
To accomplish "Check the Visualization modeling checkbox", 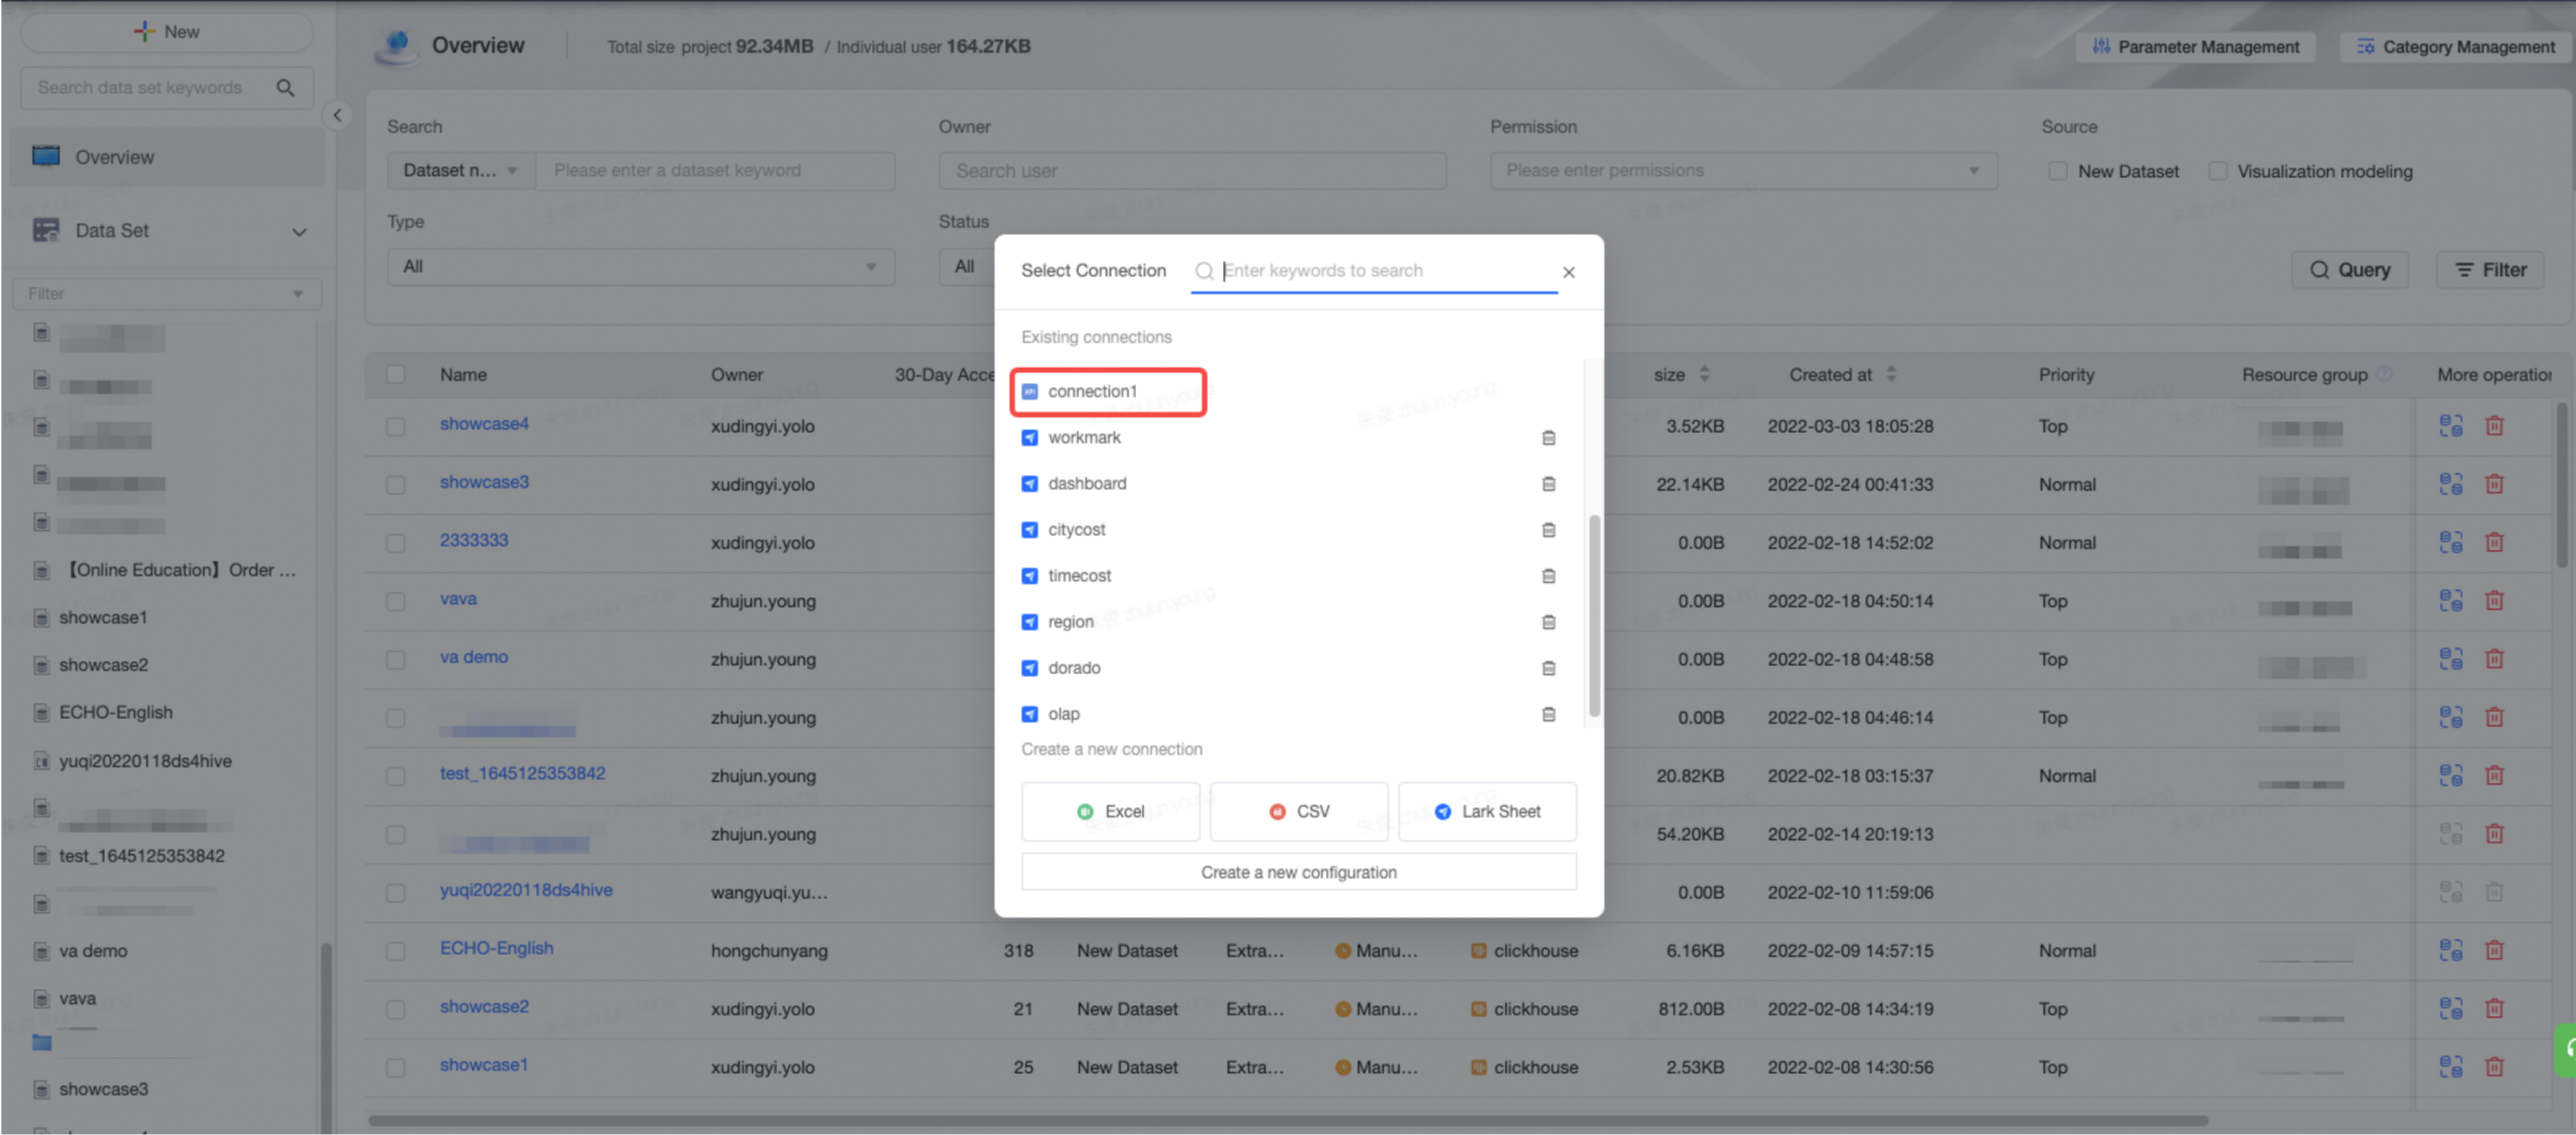I will 2217,171.
